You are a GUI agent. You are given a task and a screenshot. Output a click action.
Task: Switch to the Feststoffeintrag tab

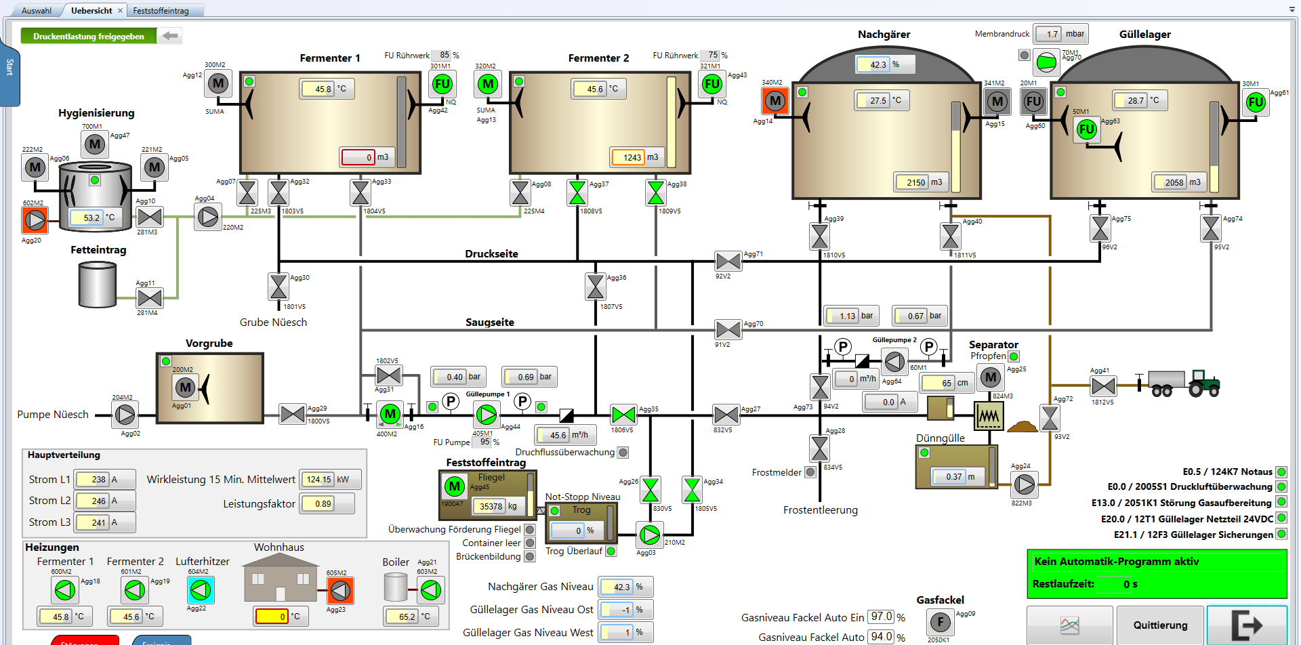click(161, 11)
